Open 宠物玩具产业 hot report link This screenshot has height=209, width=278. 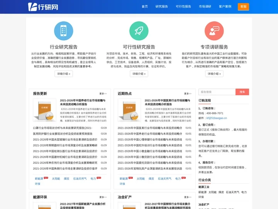(150, 168)
